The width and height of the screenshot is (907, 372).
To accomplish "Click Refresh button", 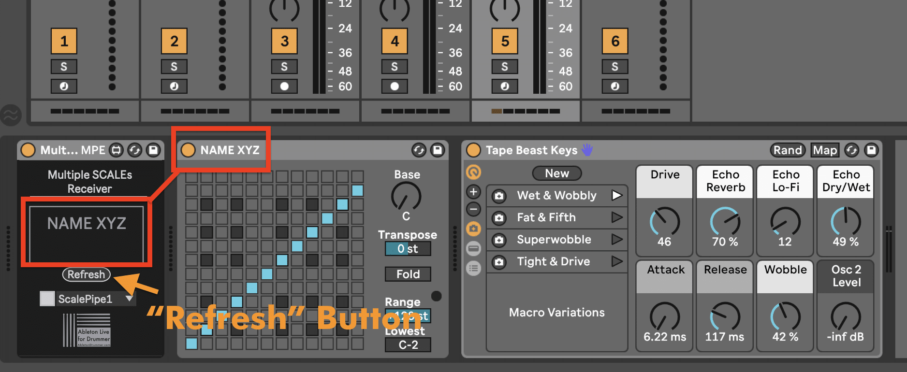I will point(86,274).
